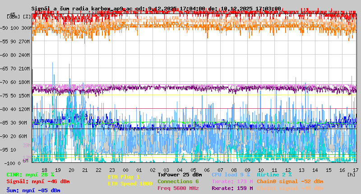Click the TxPower 25 dBm legend label
The height and width of the screenshot is (194, 361).
[180, 175]
